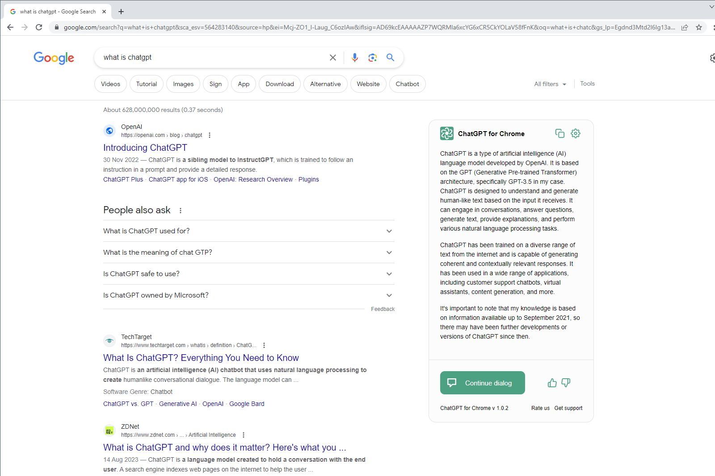Screen dimensions: 715x476
Task: Expand 'Is ChatGPT owned by Microsoft?'
Action: point(248,295)
